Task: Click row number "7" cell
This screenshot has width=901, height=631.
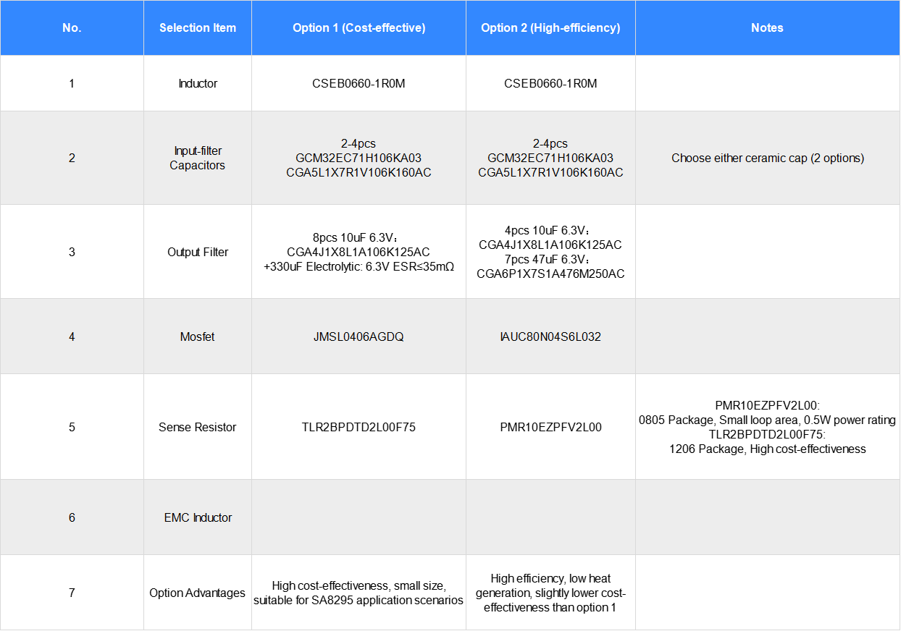Action: [x=72, y=593]
